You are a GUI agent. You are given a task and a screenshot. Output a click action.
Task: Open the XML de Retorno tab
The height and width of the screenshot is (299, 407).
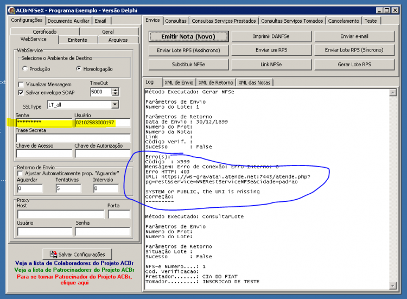pos(215,83)
